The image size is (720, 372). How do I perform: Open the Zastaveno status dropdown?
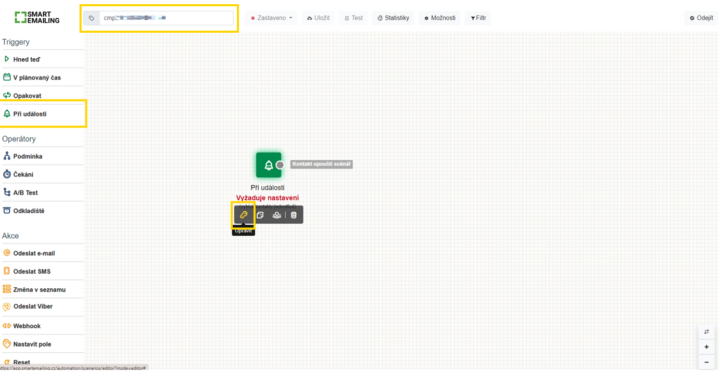tap(271, 18)
